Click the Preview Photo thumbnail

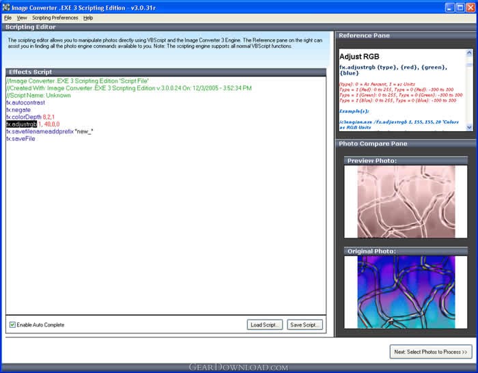(x=406, y=202)
